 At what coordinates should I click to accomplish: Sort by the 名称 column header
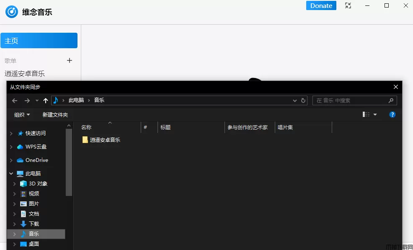(86, 127)
